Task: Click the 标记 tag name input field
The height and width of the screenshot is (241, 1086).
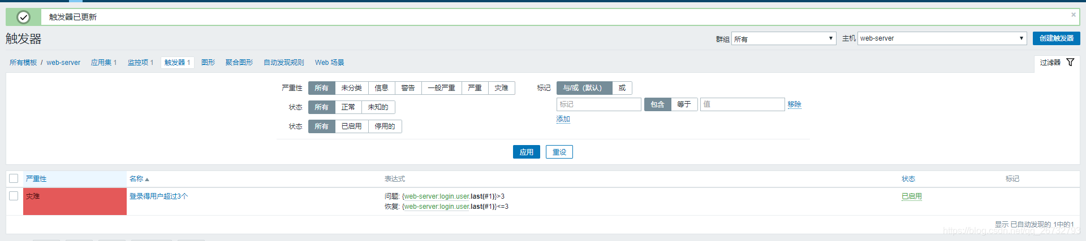Action: (x=599, y=104)
